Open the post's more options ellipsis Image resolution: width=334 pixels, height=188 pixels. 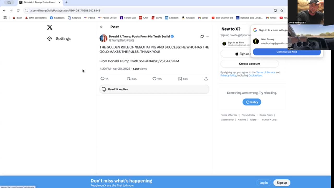click(x=207, y=36)
